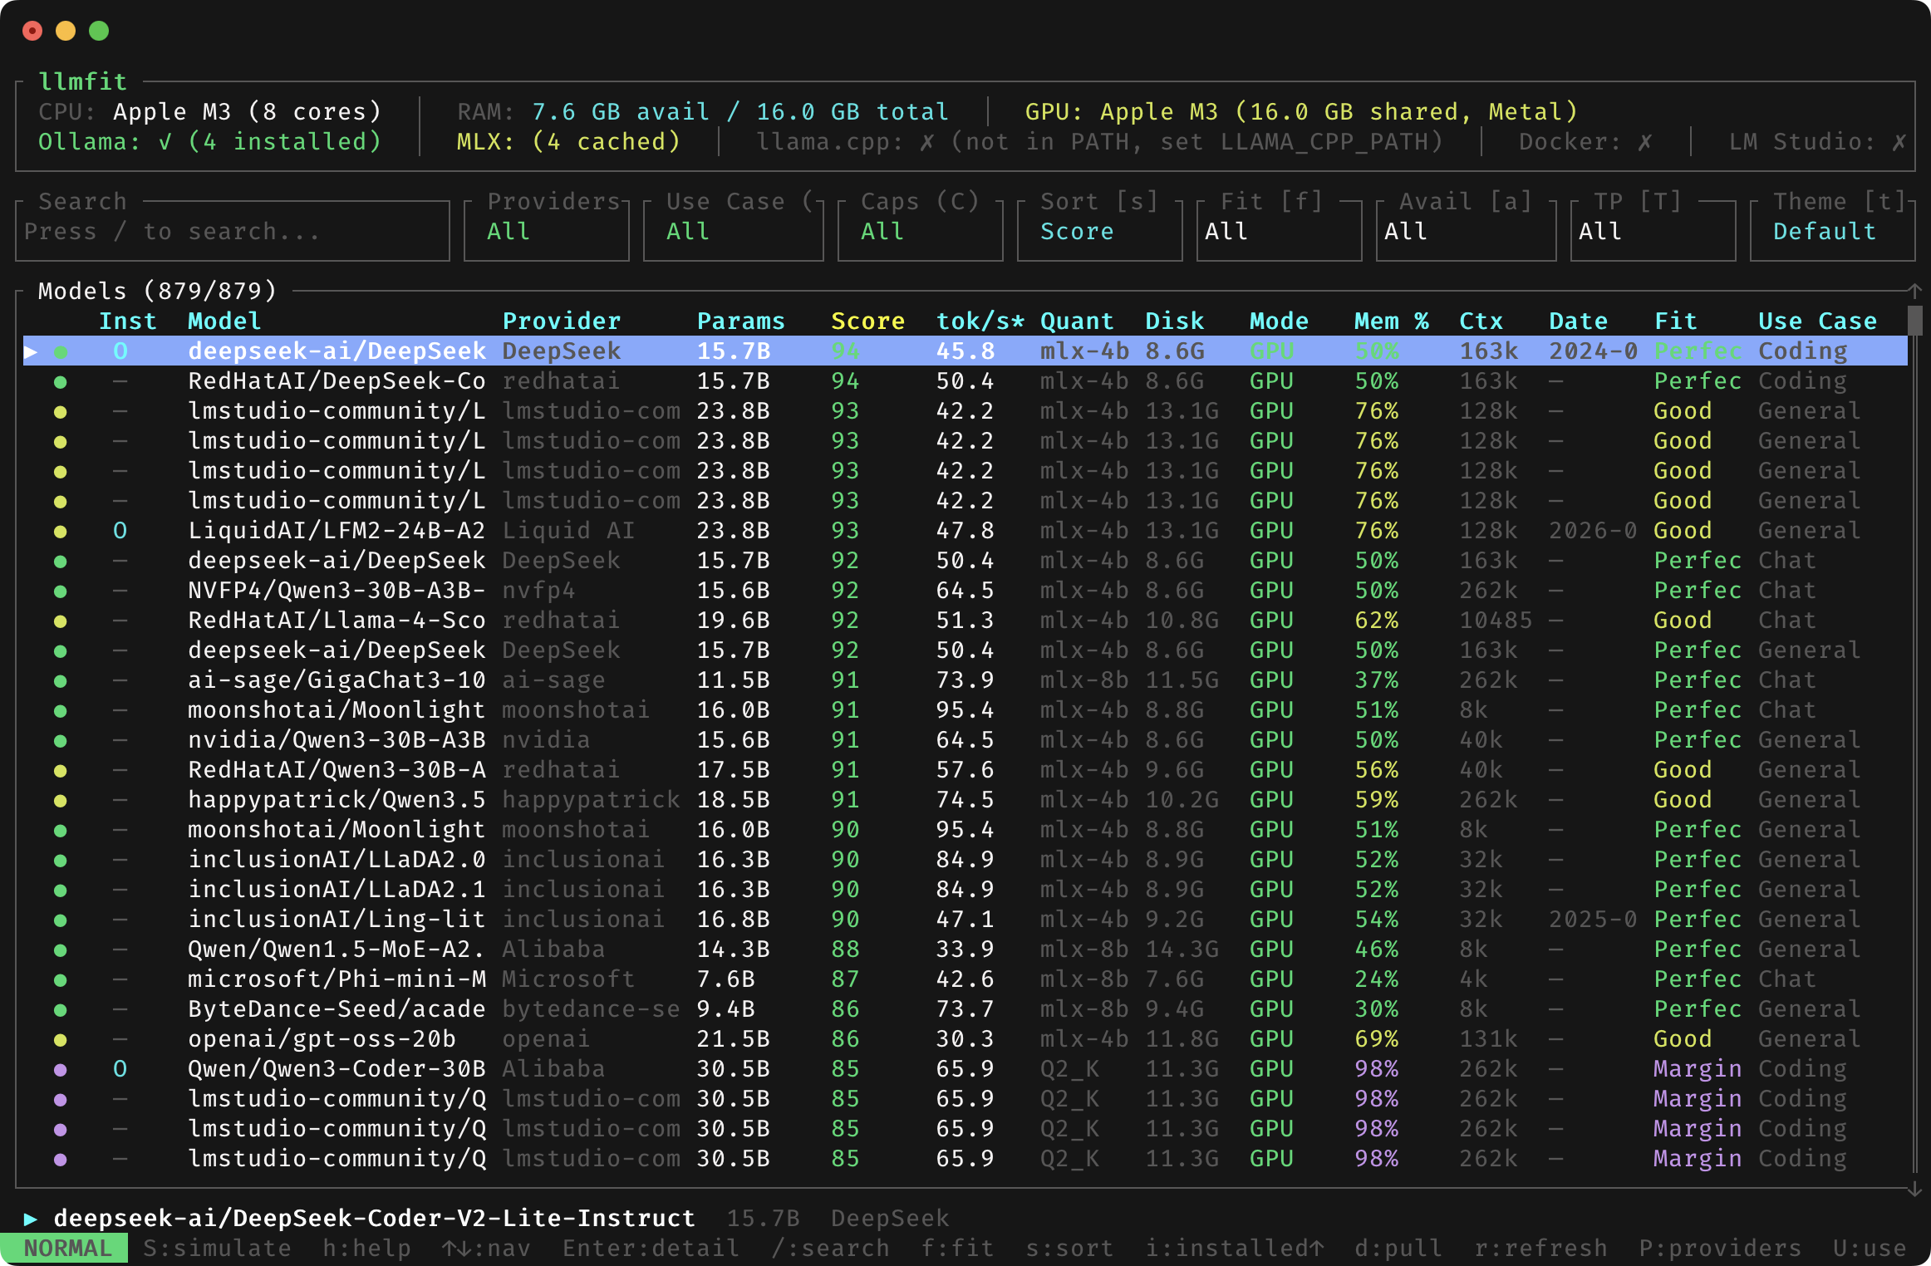Click yellow status dot of LiquidAI/LFM2-24B-A2 row
Viewport: 1931px width, 1266px height.
tap(61, 532)
